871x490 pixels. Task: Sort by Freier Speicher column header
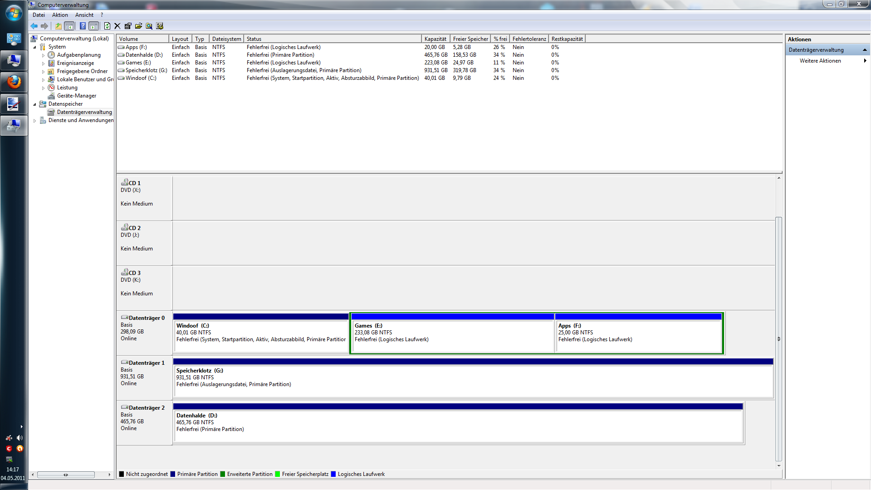point(470,39)
